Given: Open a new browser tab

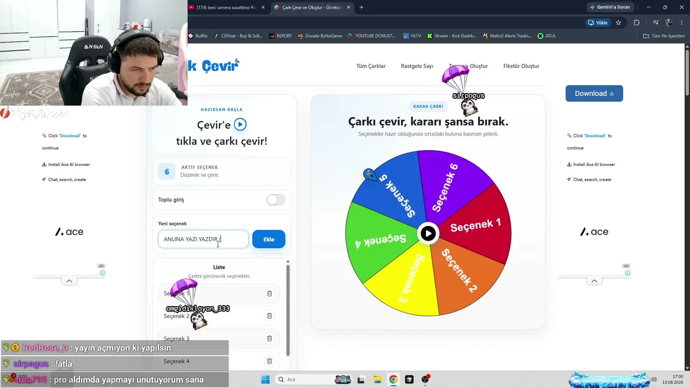Looking at the screenshot, I should [361, 8].
